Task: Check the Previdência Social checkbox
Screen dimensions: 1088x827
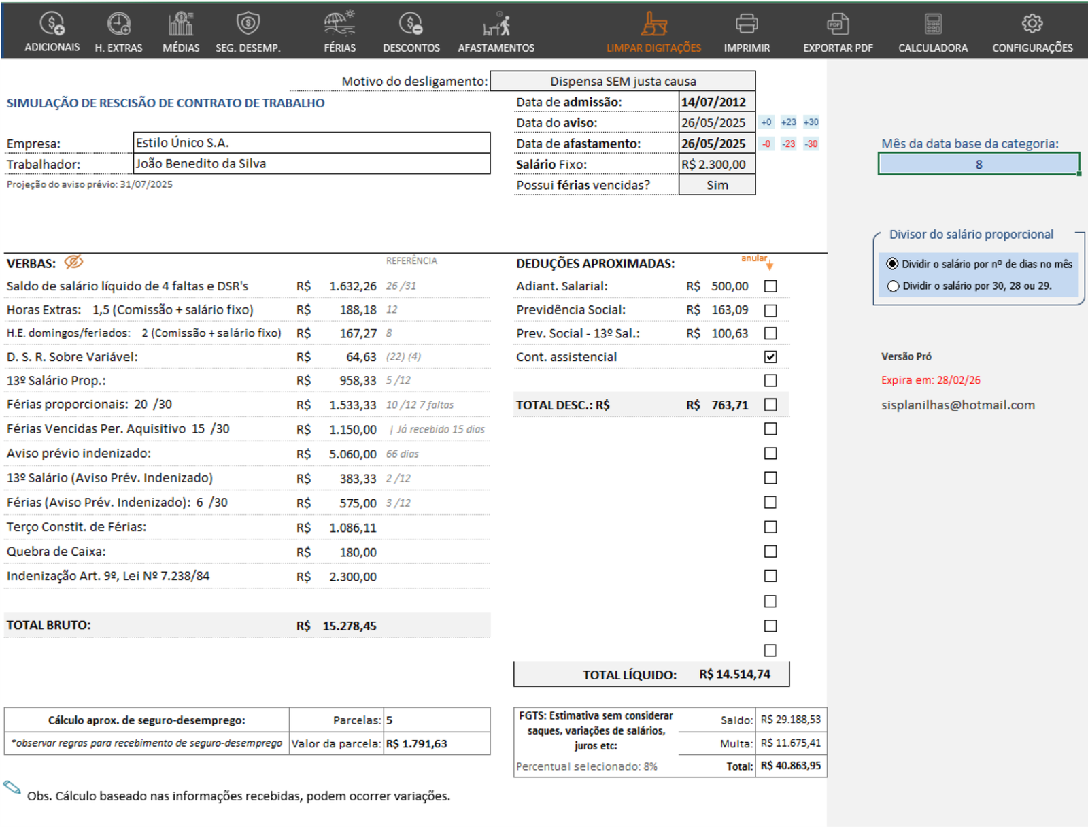Action: [x=770, y=310]
